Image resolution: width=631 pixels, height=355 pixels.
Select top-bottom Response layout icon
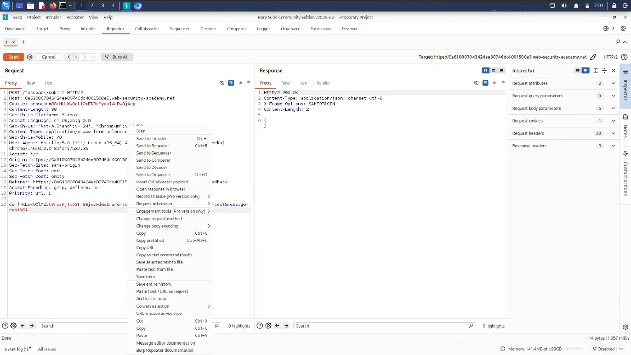point(494,70)
